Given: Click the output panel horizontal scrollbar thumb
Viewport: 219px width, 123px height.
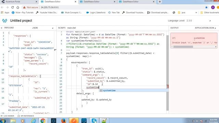Looking at the screenshot, I should (183, 47).
